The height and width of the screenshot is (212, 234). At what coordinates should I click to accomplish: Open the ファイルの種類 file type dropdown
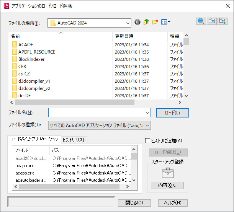click(x=100, y=126)
